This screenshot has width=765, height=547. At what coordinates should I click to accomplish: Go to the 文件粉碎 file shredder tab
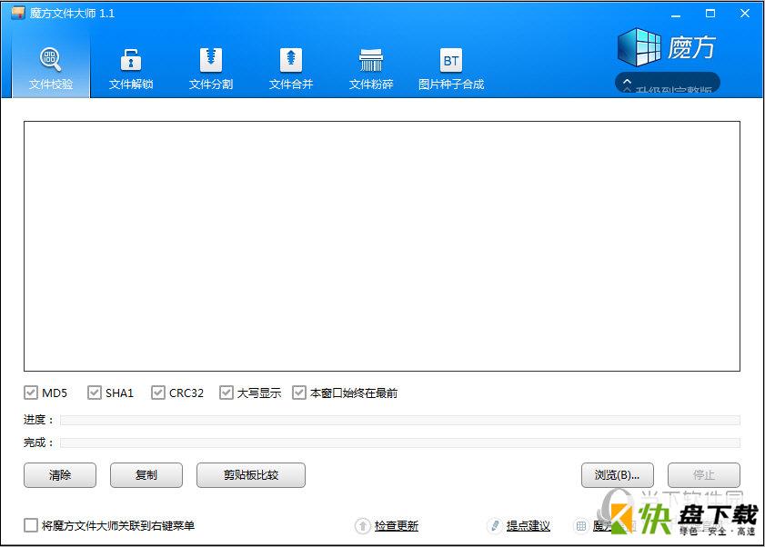371,68
